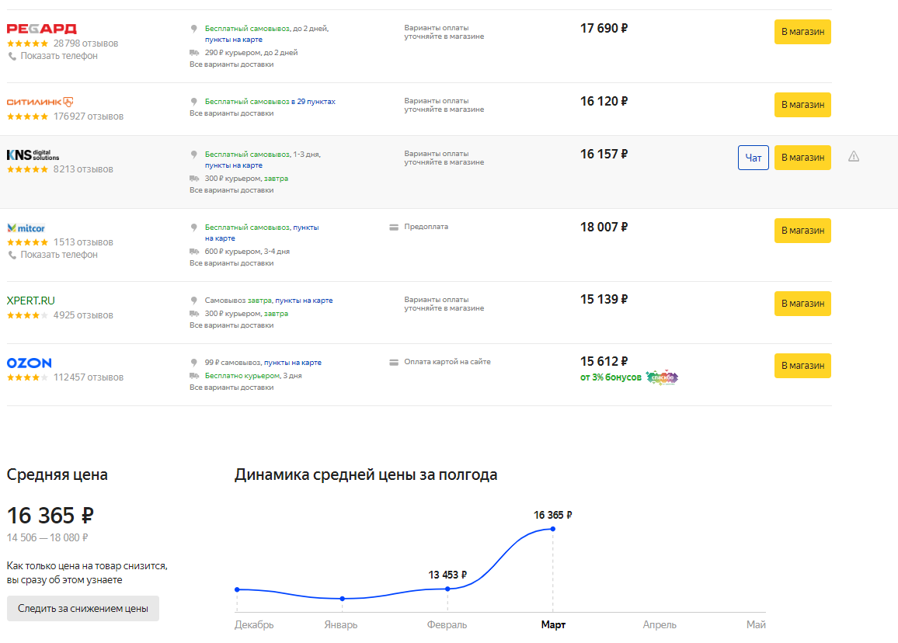Go to mitcor shop via В магазин
898x643 pixels.
802,231
